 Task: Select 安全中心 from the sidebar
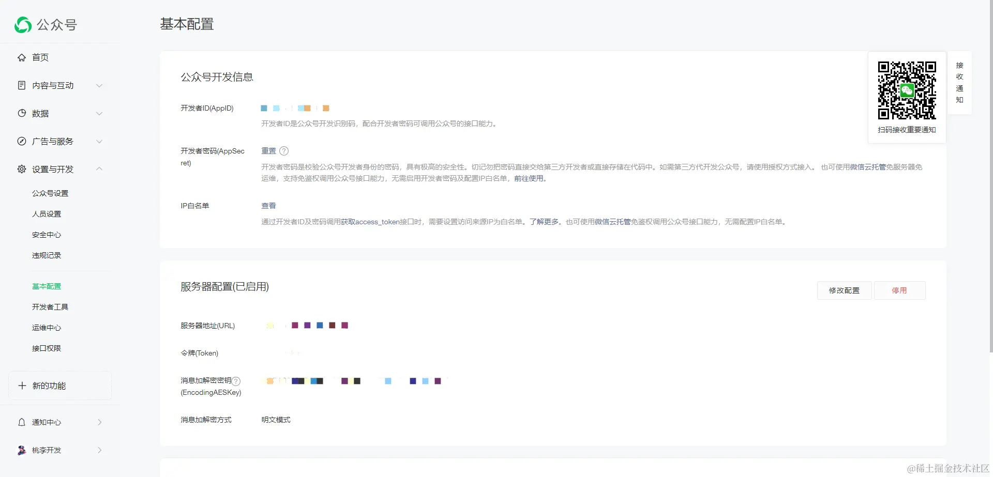46,234
